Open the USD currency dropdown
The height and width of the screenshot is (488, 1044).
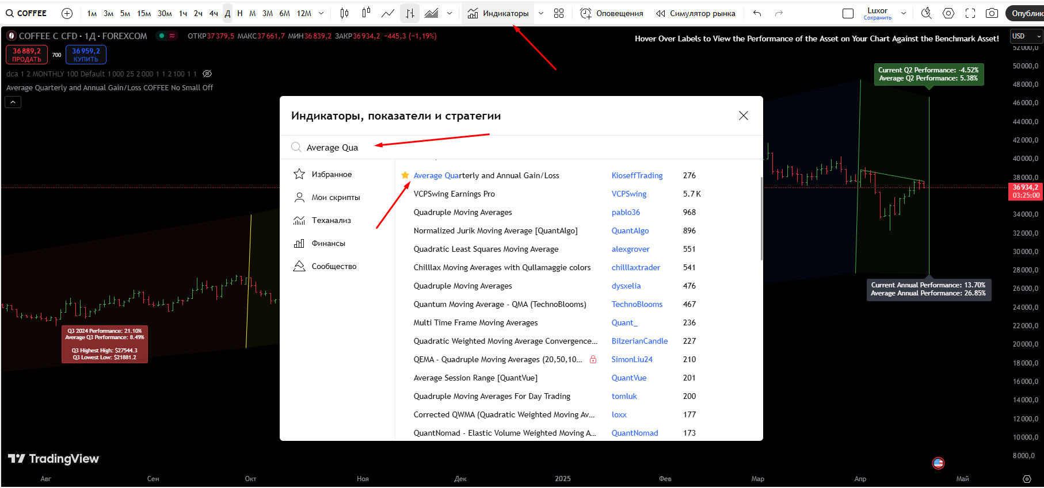coord(1026,36)
